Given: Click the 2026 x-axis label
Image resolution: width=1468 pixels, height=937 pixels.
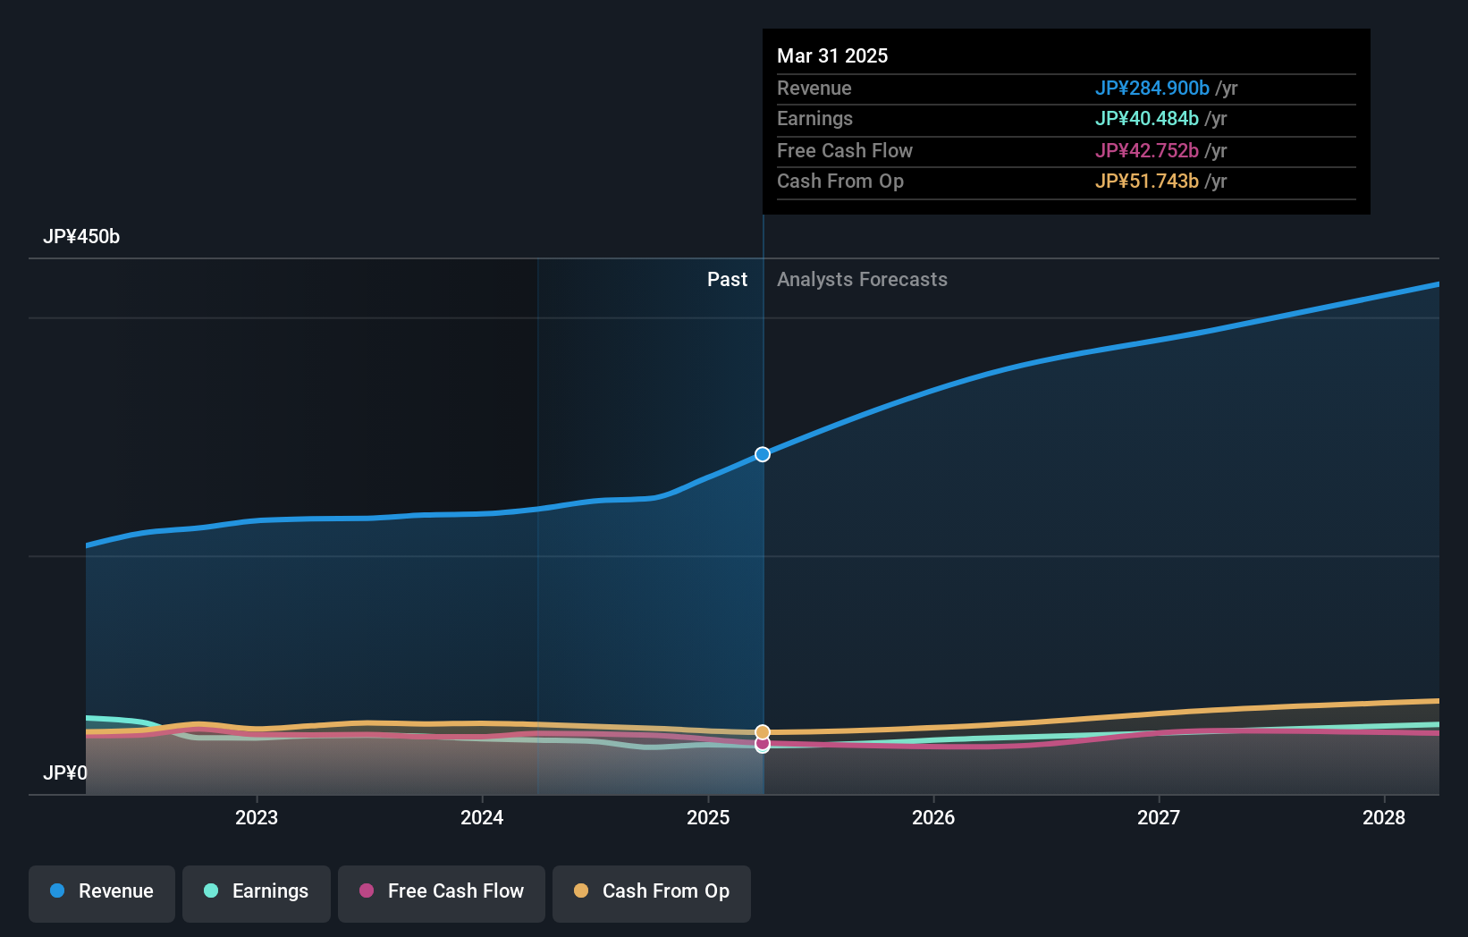Looking at the screenshot, I should [933, 817].
